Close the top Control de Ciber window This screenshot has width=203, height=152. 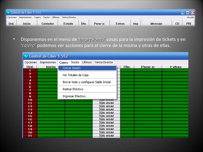coord(192,12)
